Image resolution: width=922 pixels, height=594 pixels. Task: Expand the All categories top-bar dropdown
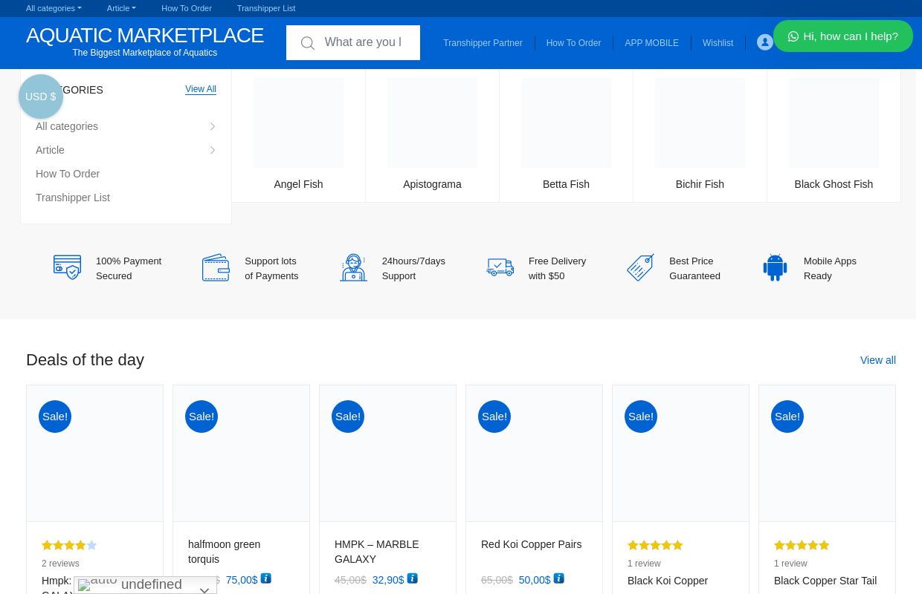coord(54,8)
